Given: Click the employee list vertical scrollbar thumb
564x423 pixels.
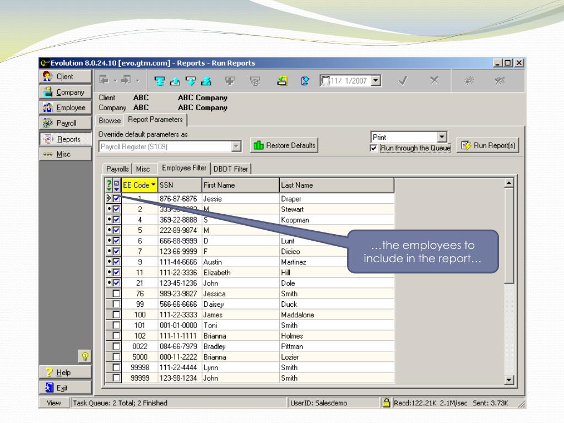Looking at the screenshot, I should (508, 236).
